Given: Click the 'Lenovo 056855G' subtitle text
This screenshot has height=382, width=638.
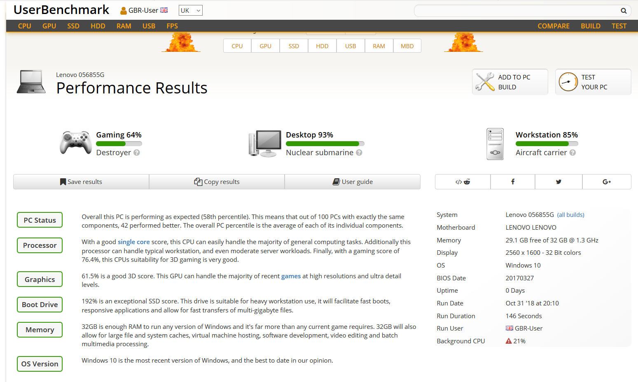Looking at the screenshot, I should click(80, 75).
